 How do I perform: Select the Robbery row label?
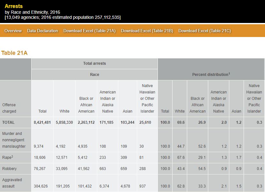pos(9,169)
